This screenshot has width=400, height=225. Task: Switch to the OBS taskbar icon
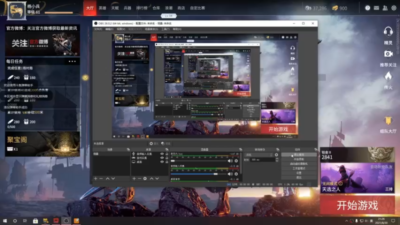tap(66, 220)
